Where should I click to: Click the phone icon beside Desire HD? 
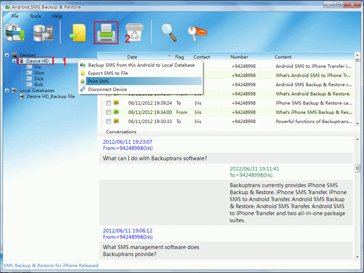click(22, 61)
